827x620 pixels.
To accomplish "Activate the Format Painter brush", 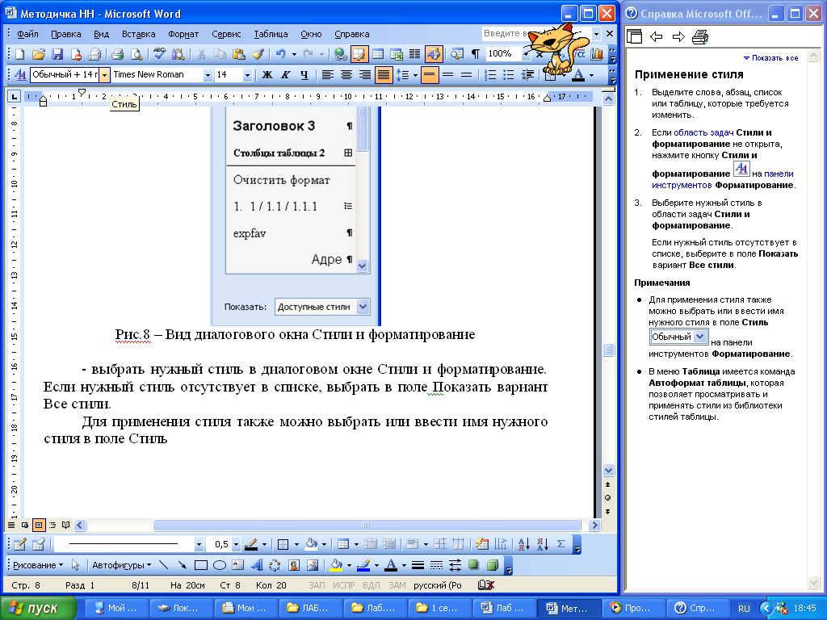I will click(258, 54).
